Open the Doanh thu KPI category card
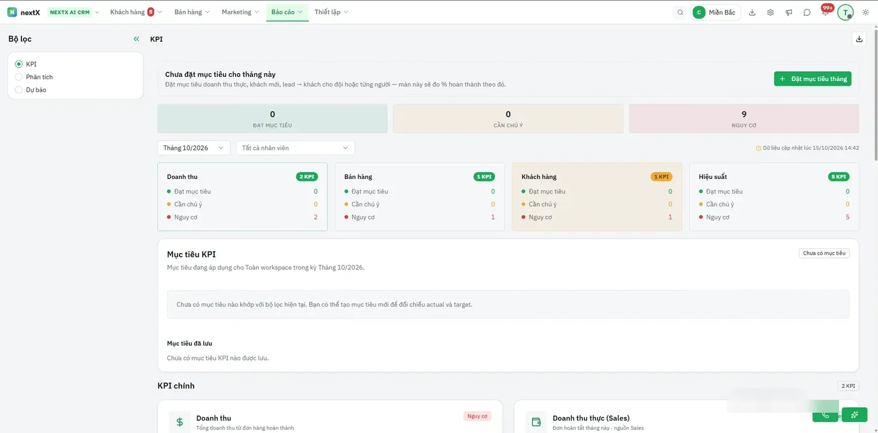This screenshot has height=433, width=878. click(242, 196)
